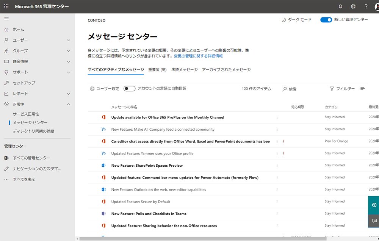Viewport: 379px width, 241px height.
Task: Expand サポート section chevron
Action: 69,72
